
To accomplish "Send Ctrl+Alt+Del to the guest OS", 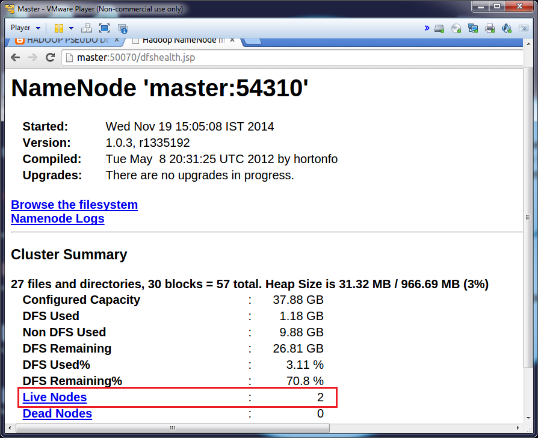I will 87,28.
